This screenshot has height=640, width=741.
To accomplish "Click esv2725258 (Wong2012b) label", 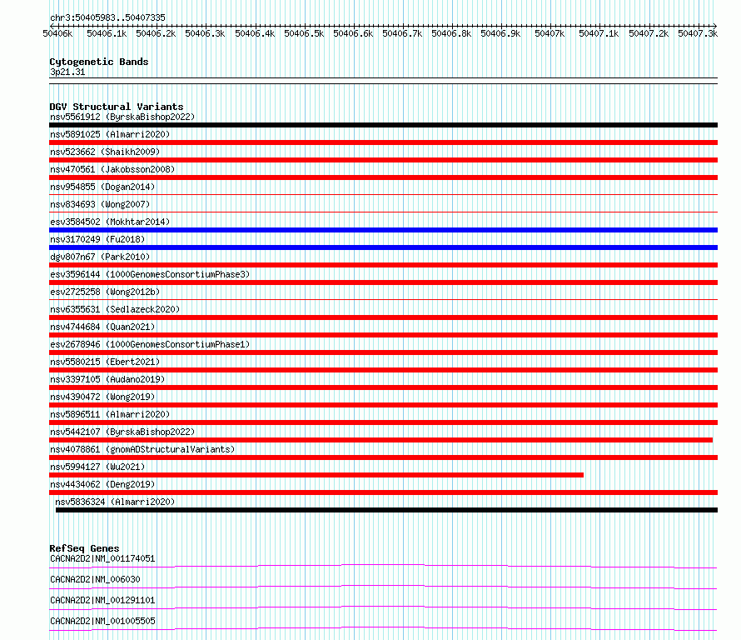I will [105, 292].
